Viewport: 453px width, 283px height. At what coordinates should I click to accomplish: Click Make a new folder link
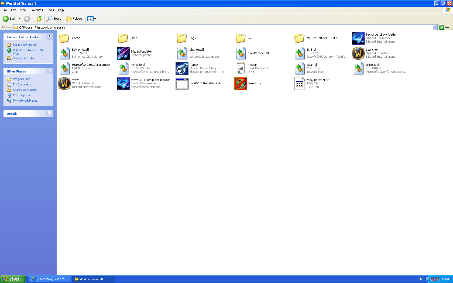click(x=25, y=45)
